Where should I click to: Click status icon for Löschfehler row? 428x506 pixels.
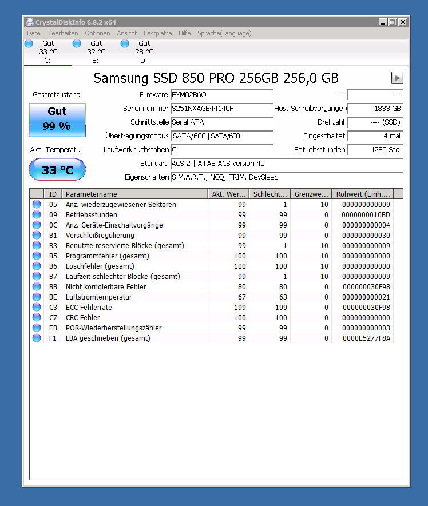tap(37, 266)
